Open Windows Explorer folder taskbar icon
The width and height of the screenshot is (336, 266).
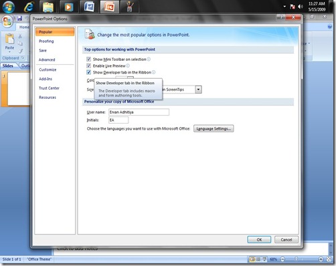(x=48, y=7)
